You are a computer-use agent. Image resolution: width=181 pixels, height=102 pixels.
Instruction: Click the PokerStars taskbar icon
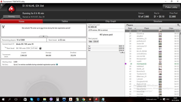click(x=97, y=99)
